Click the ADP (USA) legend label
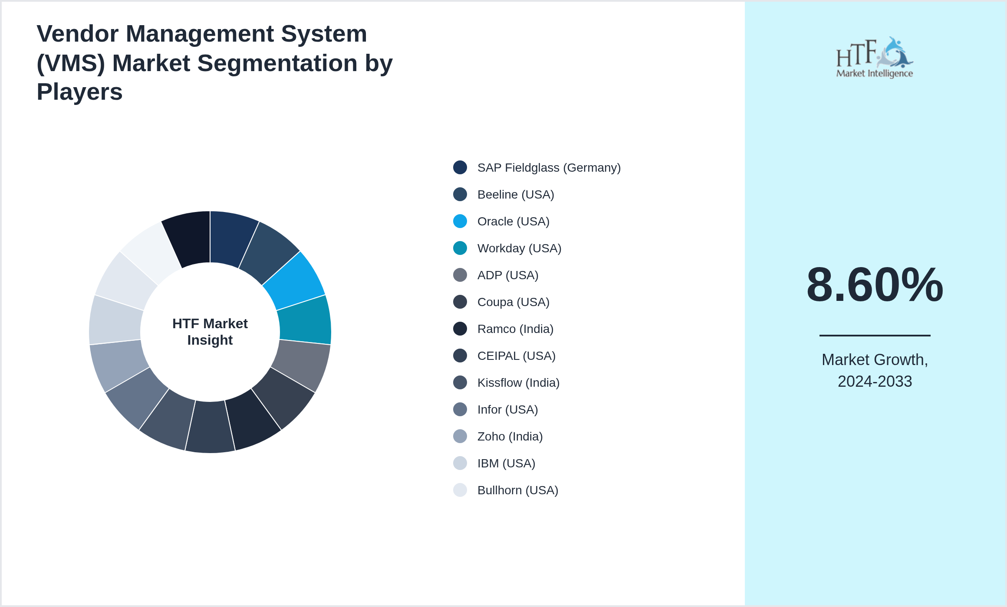This screenshot has height=607, width=1007. pyautogui.click(x=508, y=275)
